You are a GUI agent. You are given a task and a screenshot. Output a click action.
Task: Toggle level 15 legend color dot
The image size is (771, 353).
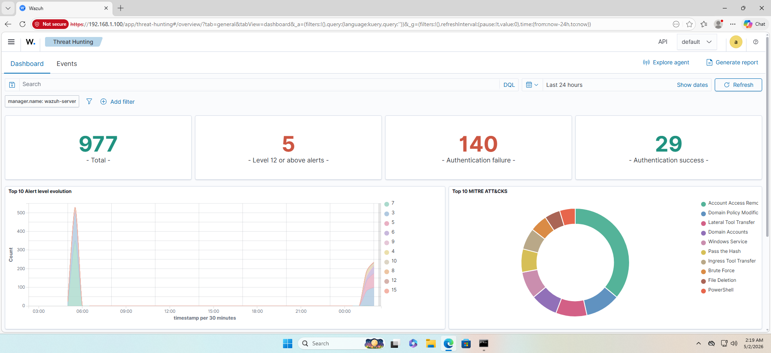point(387,291)
